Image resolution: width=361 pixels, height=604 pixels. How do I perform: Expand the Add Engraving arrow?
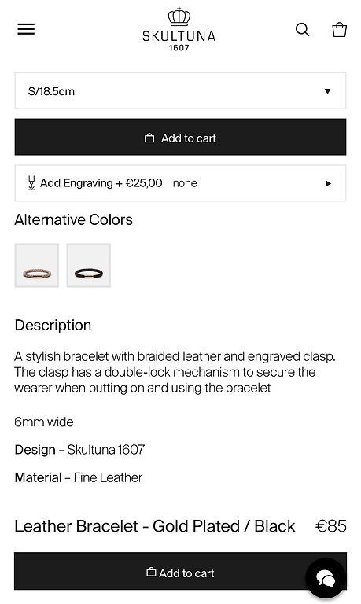[x=328, y=183]
